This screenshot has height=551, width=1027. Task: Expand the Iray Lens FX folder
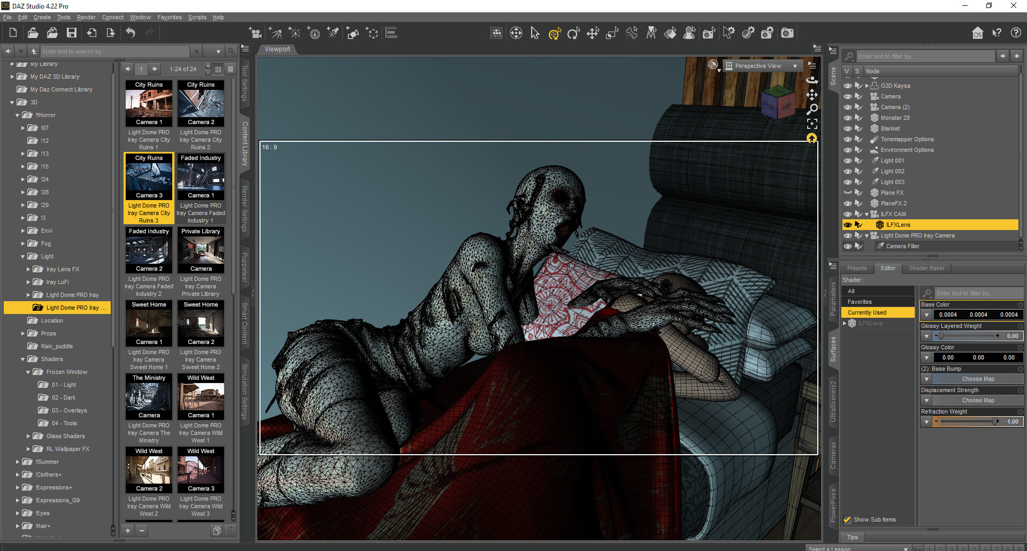coord(28,269)
